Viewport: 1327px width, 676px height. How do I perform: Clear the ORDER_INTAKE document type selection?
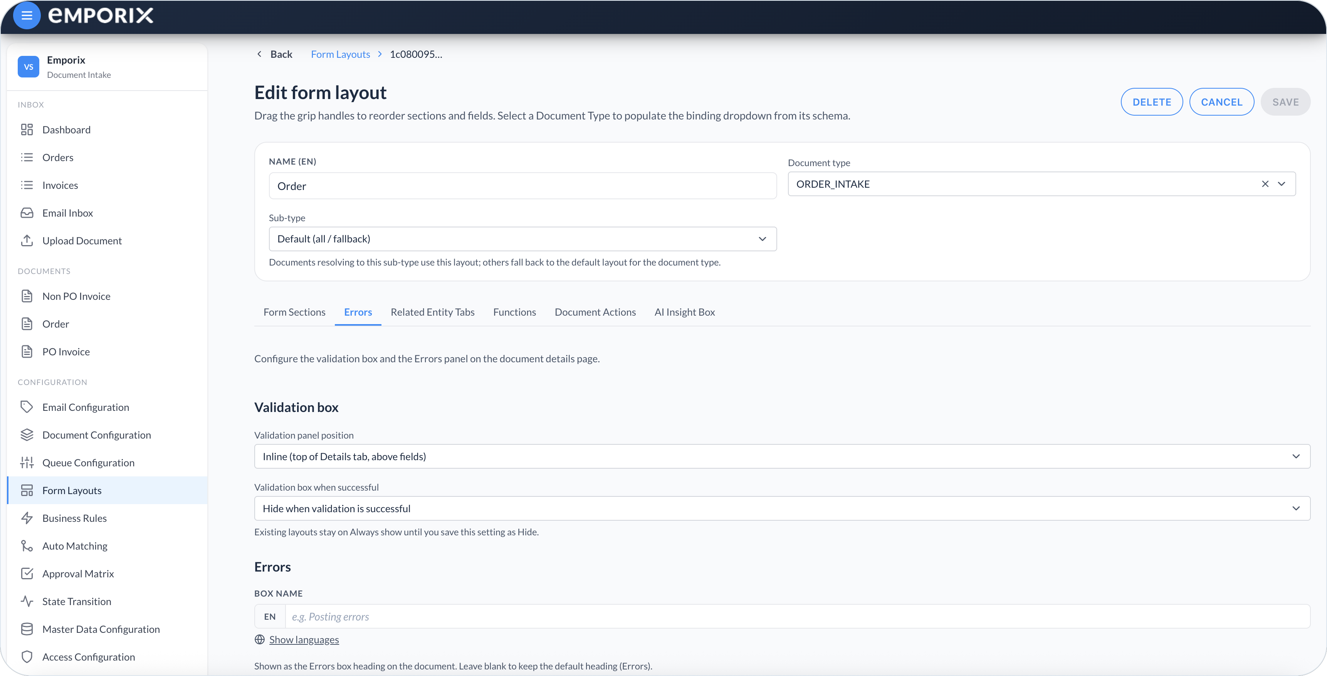tap(1265, 184)
